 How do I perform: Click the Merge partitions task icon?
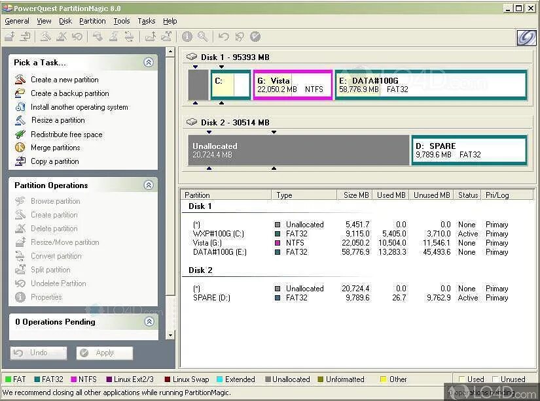[x=20, y=148]
